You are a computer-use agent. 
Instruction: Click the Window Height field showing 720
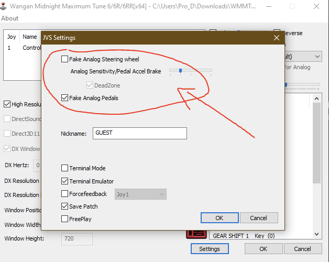(x=77, y=239)
